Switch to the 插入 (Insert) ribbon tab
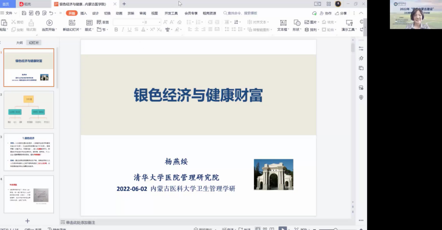Image resolution: width=442 pixels, height=230 pixels. tap(84, 13)
